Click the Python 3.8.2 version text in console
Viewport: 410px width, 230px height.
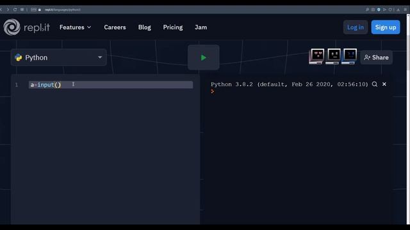(289, 84)
